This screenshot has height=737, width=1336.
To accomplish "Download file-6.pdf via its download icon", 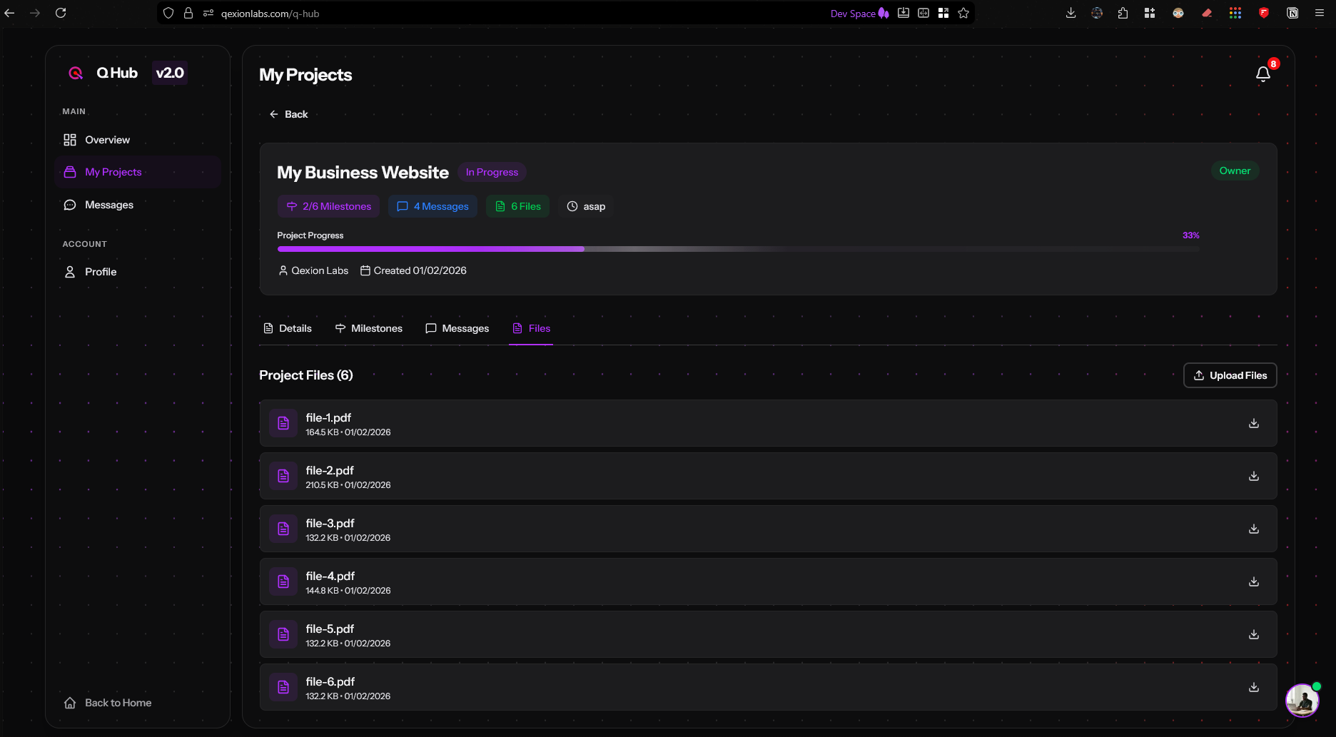I will tap(1253, 687).
